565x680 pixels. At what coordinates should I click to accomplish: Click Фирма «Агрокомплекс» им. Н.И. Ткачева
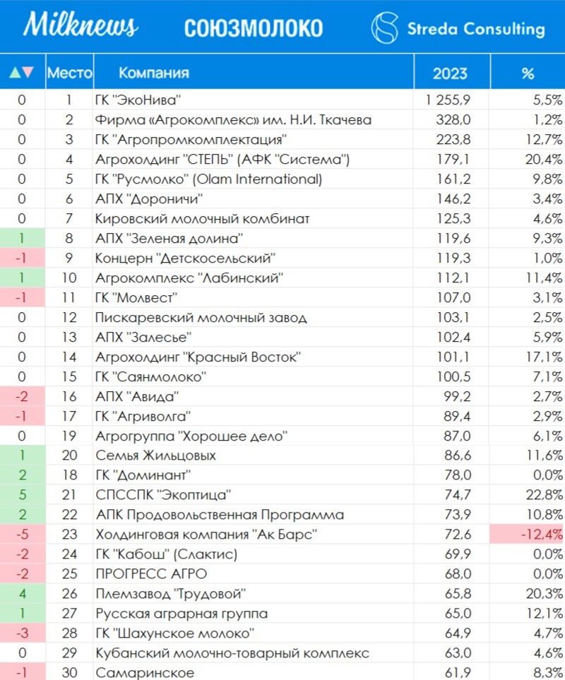pyautogui.click(x=233, y=120)
